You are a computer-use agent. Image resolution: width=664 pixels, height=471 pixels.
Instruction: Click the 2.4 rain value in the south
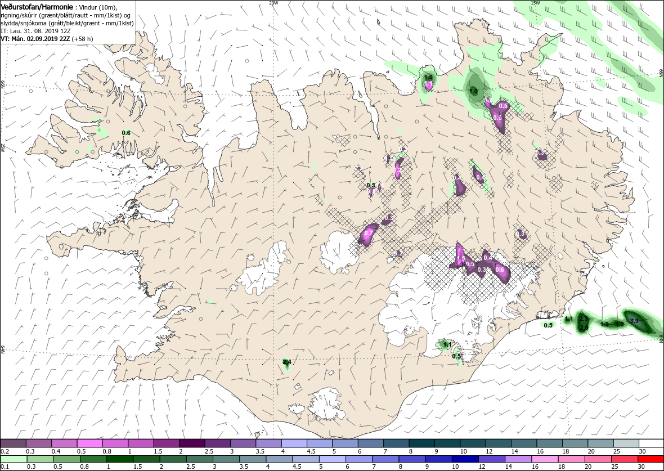(287, 362)
